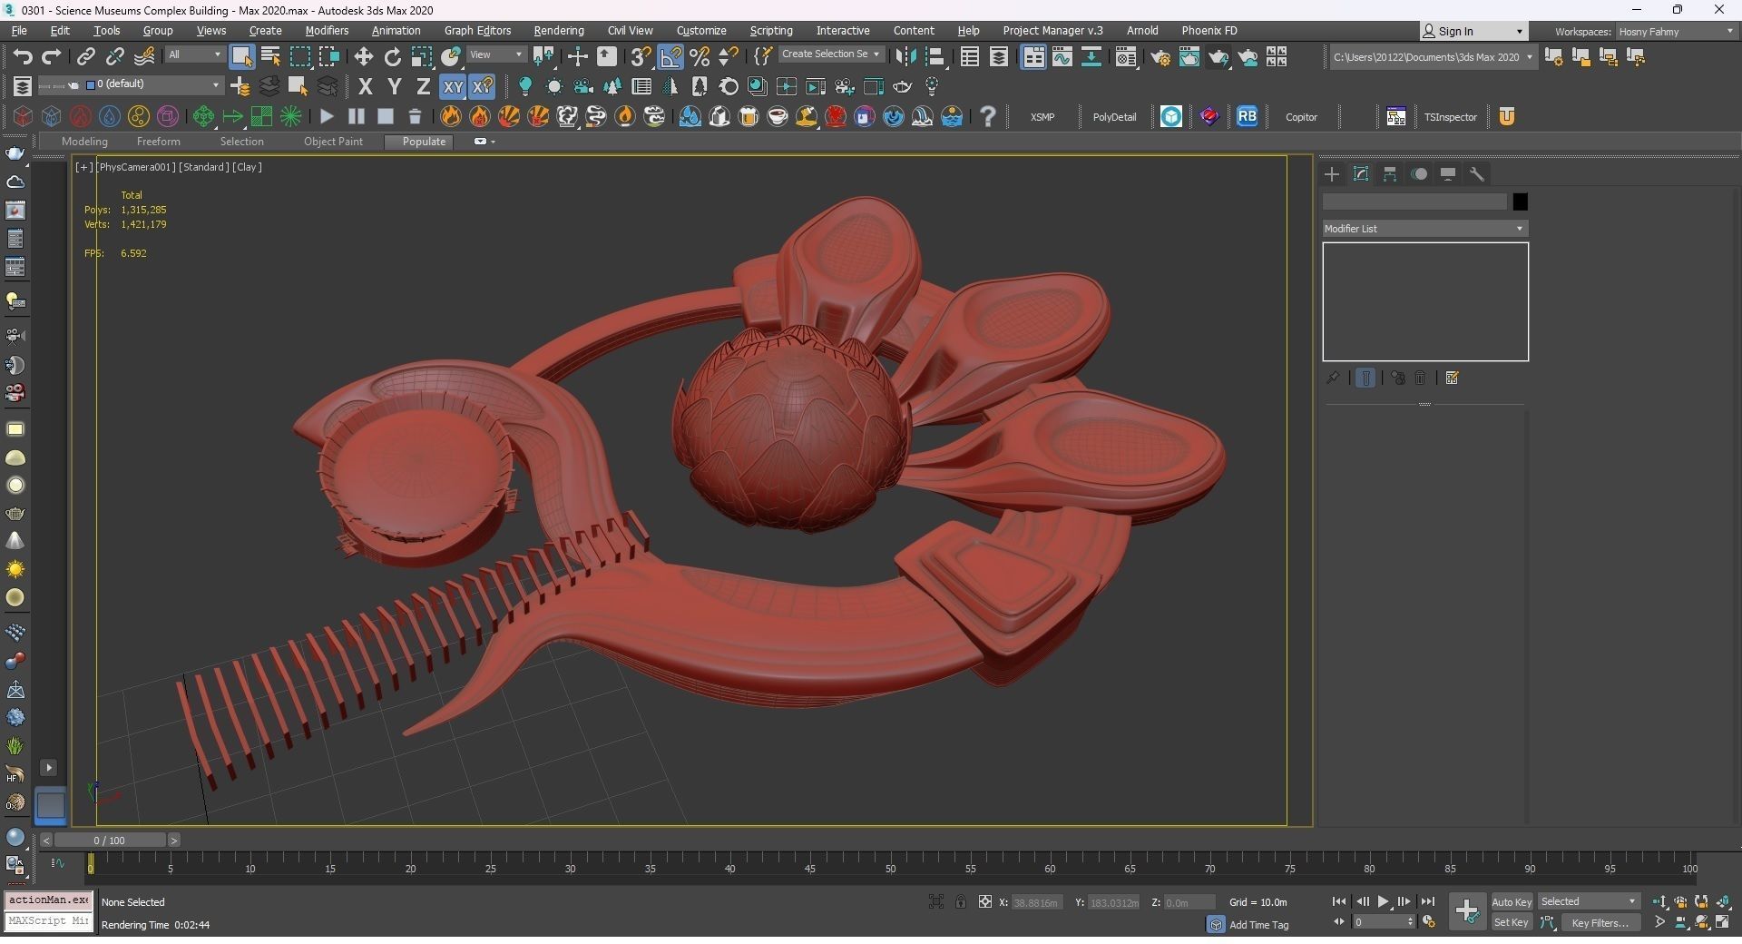Open the Utilities command panel
1742x944 pixels.
click(x=1477, y=174)
